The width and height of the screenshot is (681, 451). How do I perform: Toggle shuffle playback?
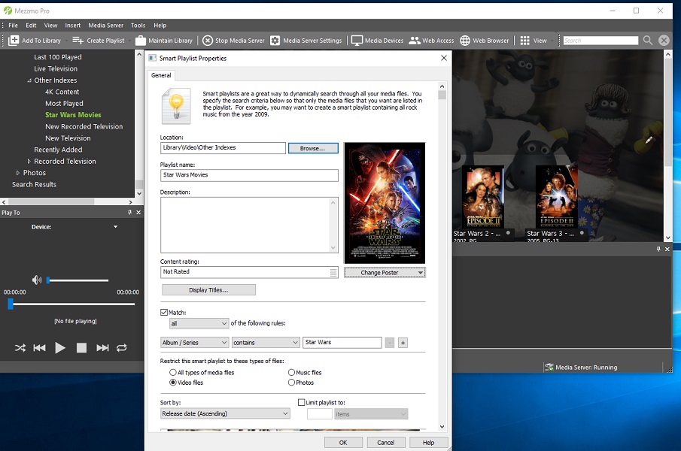pyautogui.click(x=20, y=348)
